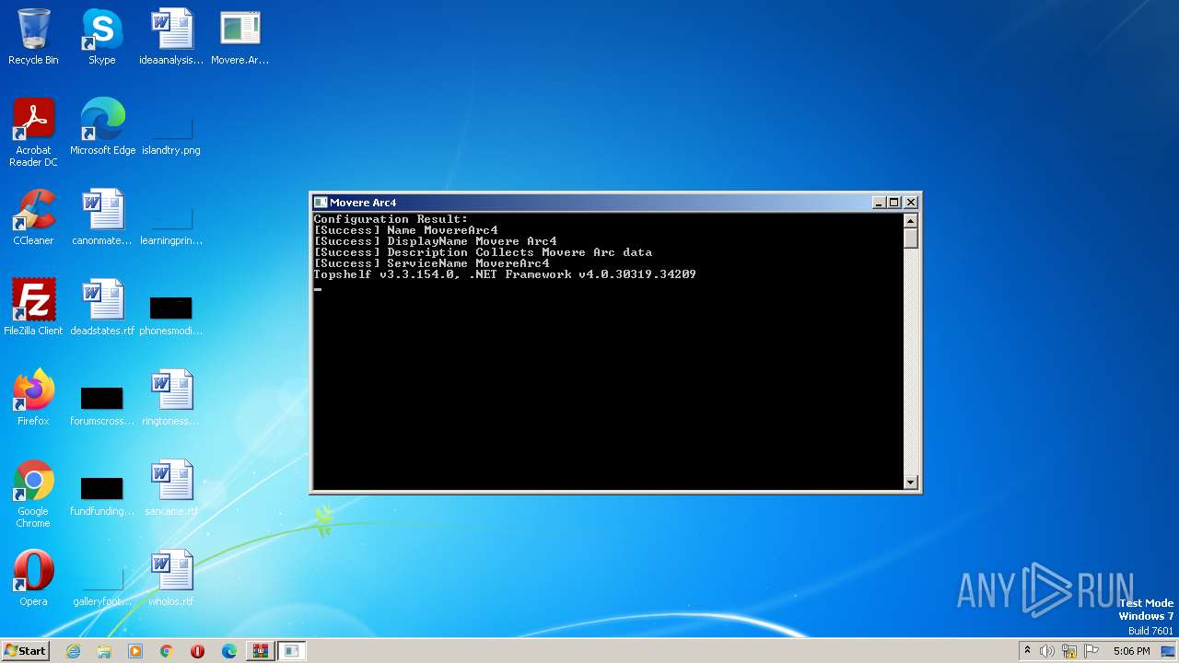Screen dimensions: 1179x663
Task: Open Opera from the taskbar
Action: pyautogui.click(x=198, y=651)
